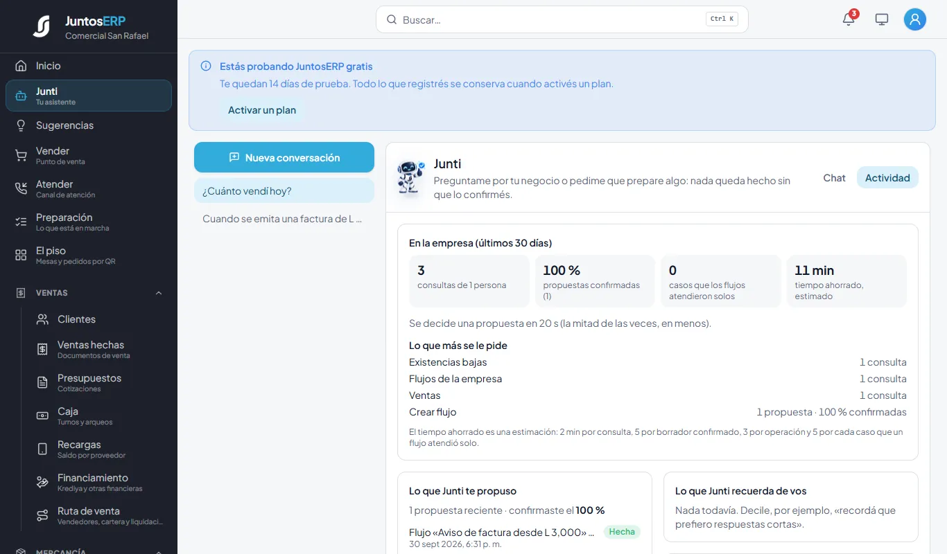
Task: Click the Inicio home icon
Action: [x=21, y=66]
